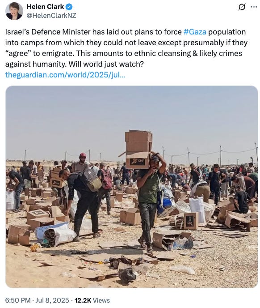
Task: Click the Jul 8, 2025 date
Action: 52,300
